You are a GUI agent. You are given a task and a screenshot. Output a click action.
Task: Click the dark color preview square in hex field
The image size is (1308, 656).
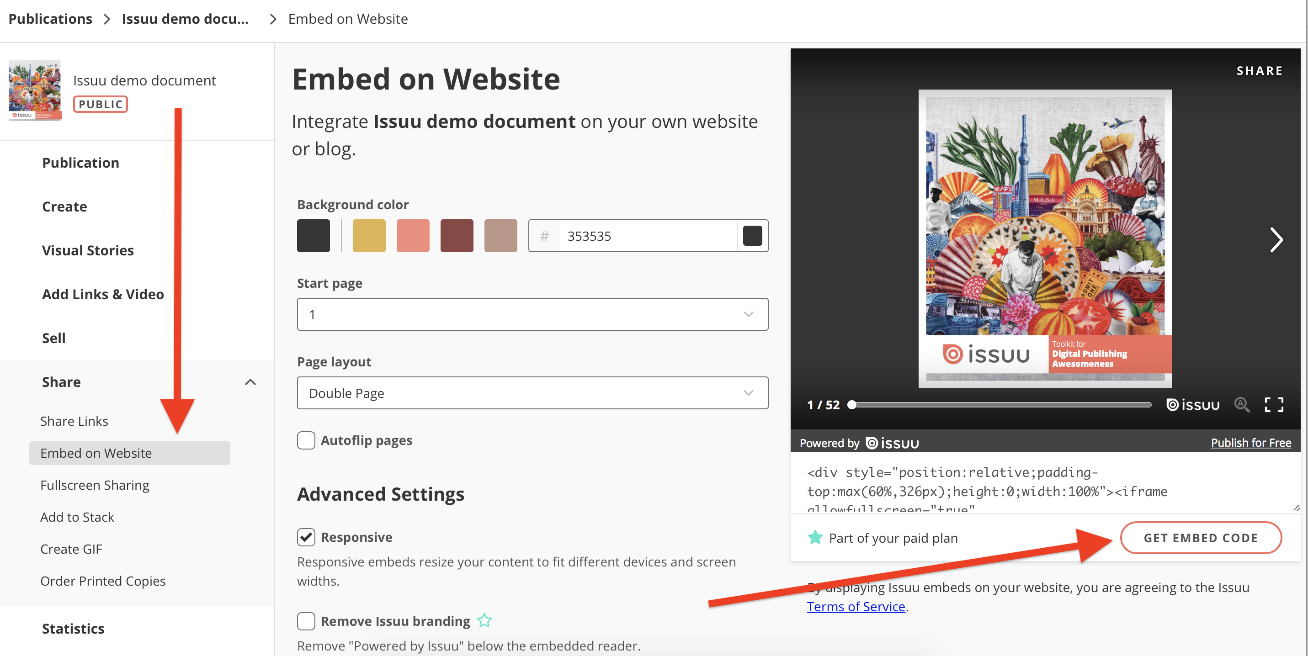[x=752, y=236]
